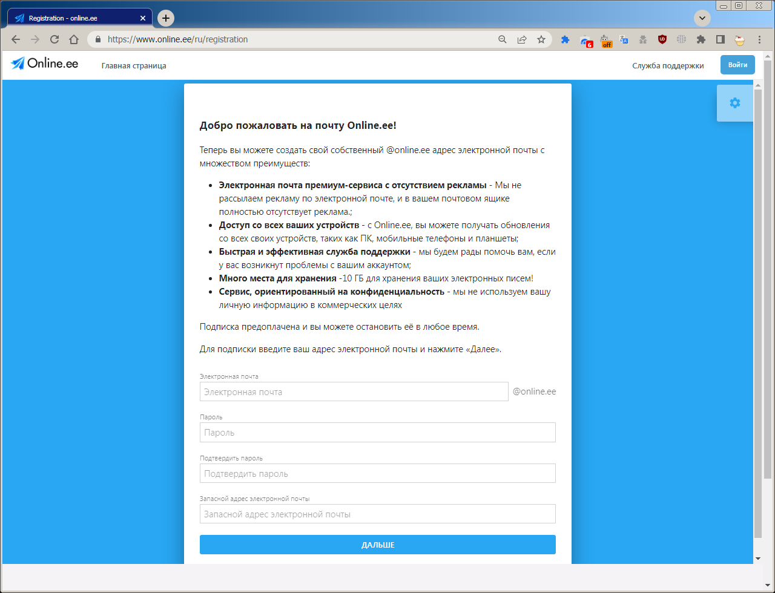
Task: View site security padlock info
Action: click(x=97, y=39)
